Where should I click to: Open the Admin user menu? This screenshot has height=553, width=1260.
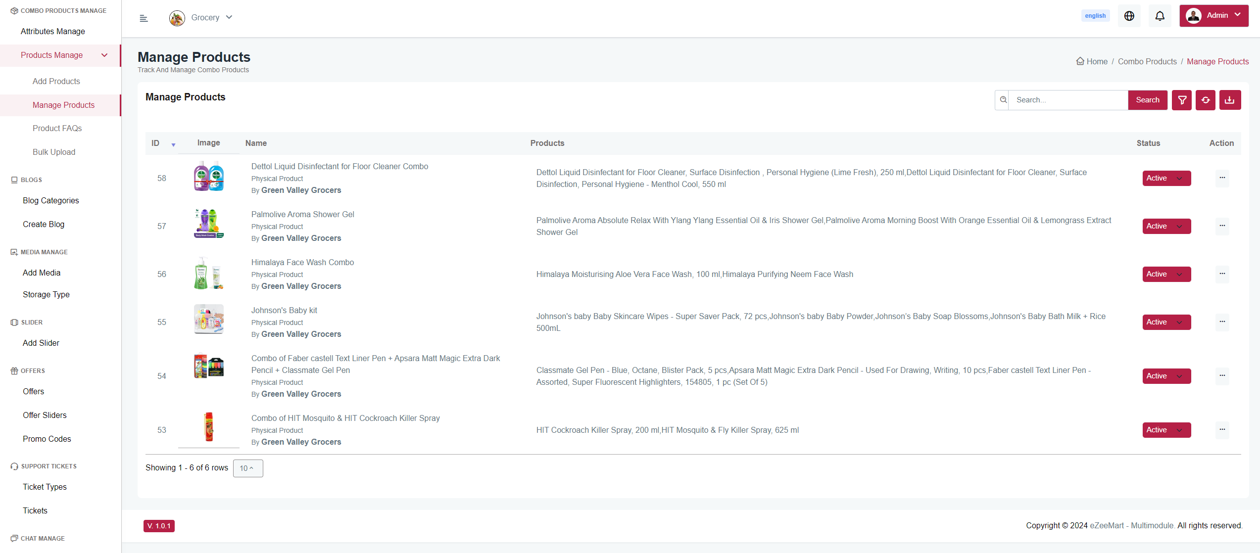[1213, 16]
